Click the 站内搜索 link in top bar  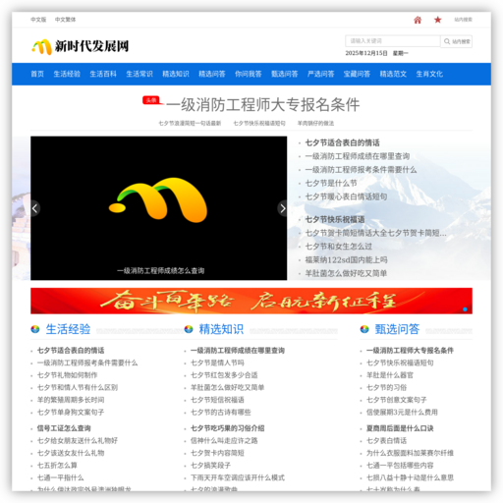pos(463,20)
